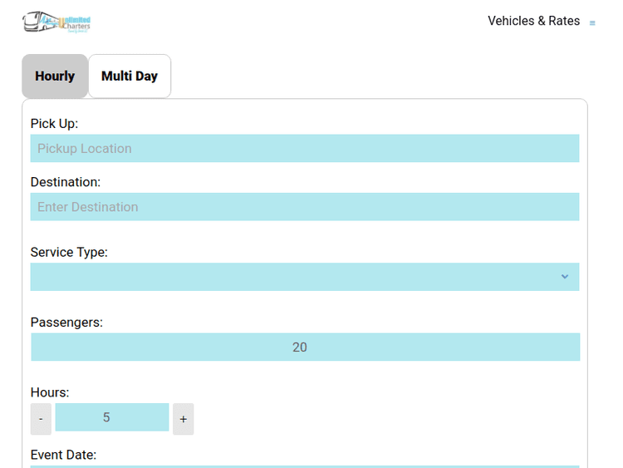The image size is (623, 468).
Task: Click the "Event Date:" label
Action: 63,455
